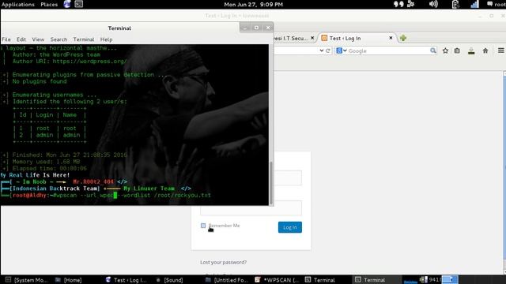Open the volume speaker icon in top panel
This screenshot has height=284, width=506.
(433, 4)
